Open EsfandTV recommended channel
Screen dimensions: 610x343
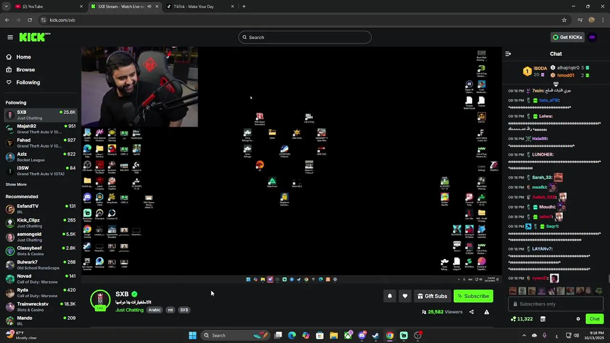[x=41, y=209]
